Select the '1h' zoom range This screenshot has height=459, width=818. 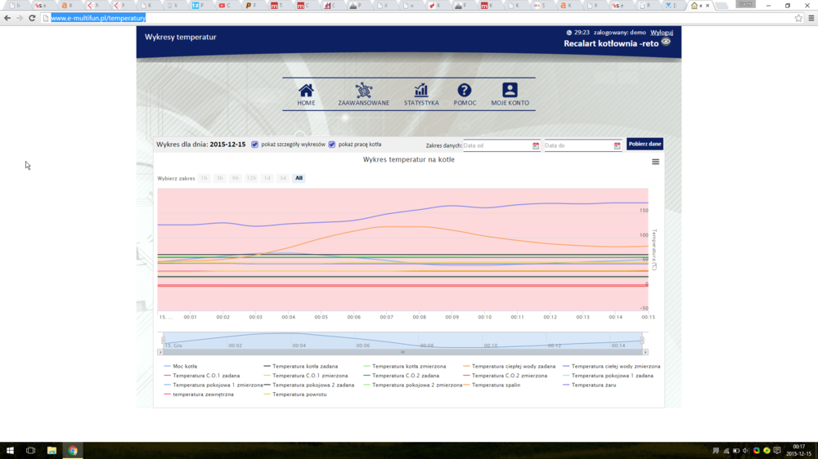[204, 178]
